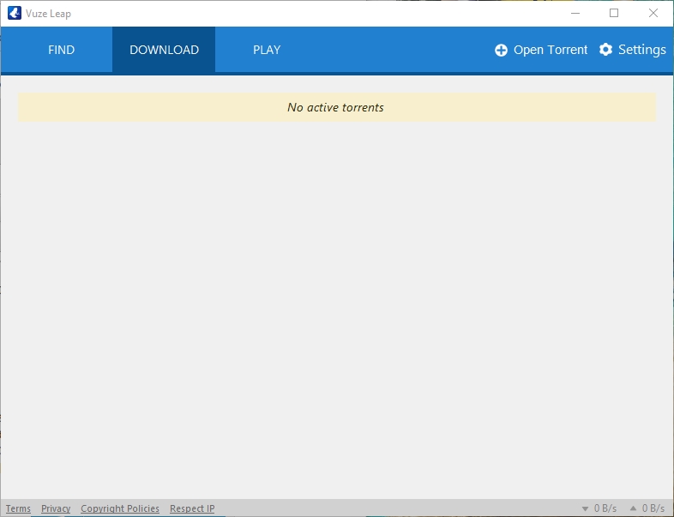
Task: Open the Respect IP link
Action: [x=192, y=508]
